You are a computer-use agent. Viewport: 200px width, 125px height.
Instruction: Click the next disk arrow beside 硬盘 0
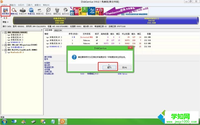pyautogui.click(x=7, y=18)
